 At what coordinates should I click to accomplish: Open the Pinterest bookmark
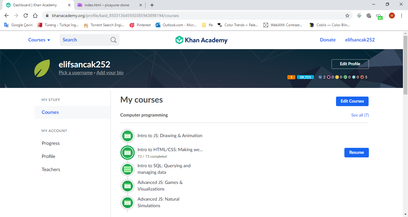click(140, 25)
